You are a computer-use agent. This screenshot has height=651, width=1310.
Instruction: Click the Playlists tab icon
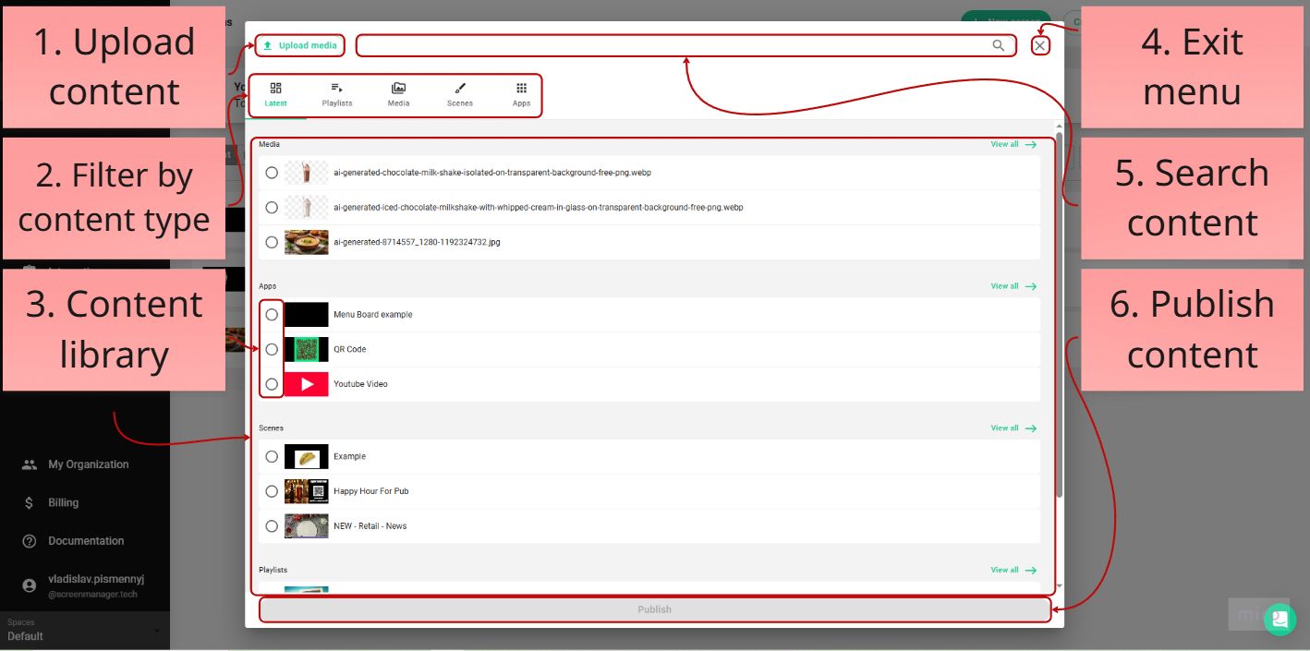tap(337, 88)
